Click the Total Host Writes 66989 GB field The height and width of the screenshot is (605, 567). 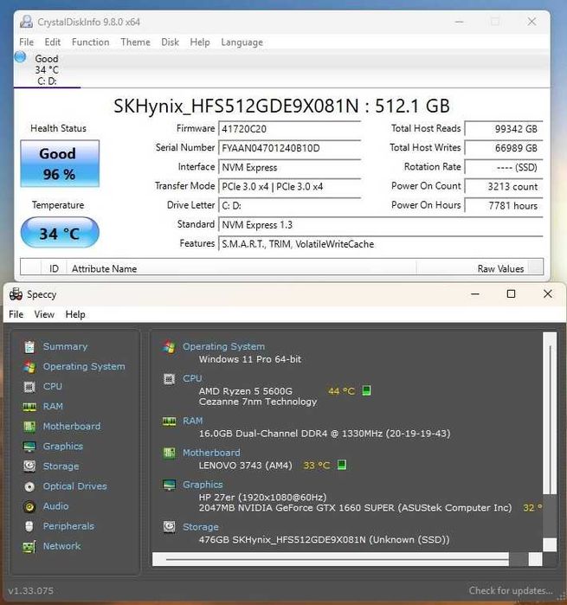click(x=503, y=148)
